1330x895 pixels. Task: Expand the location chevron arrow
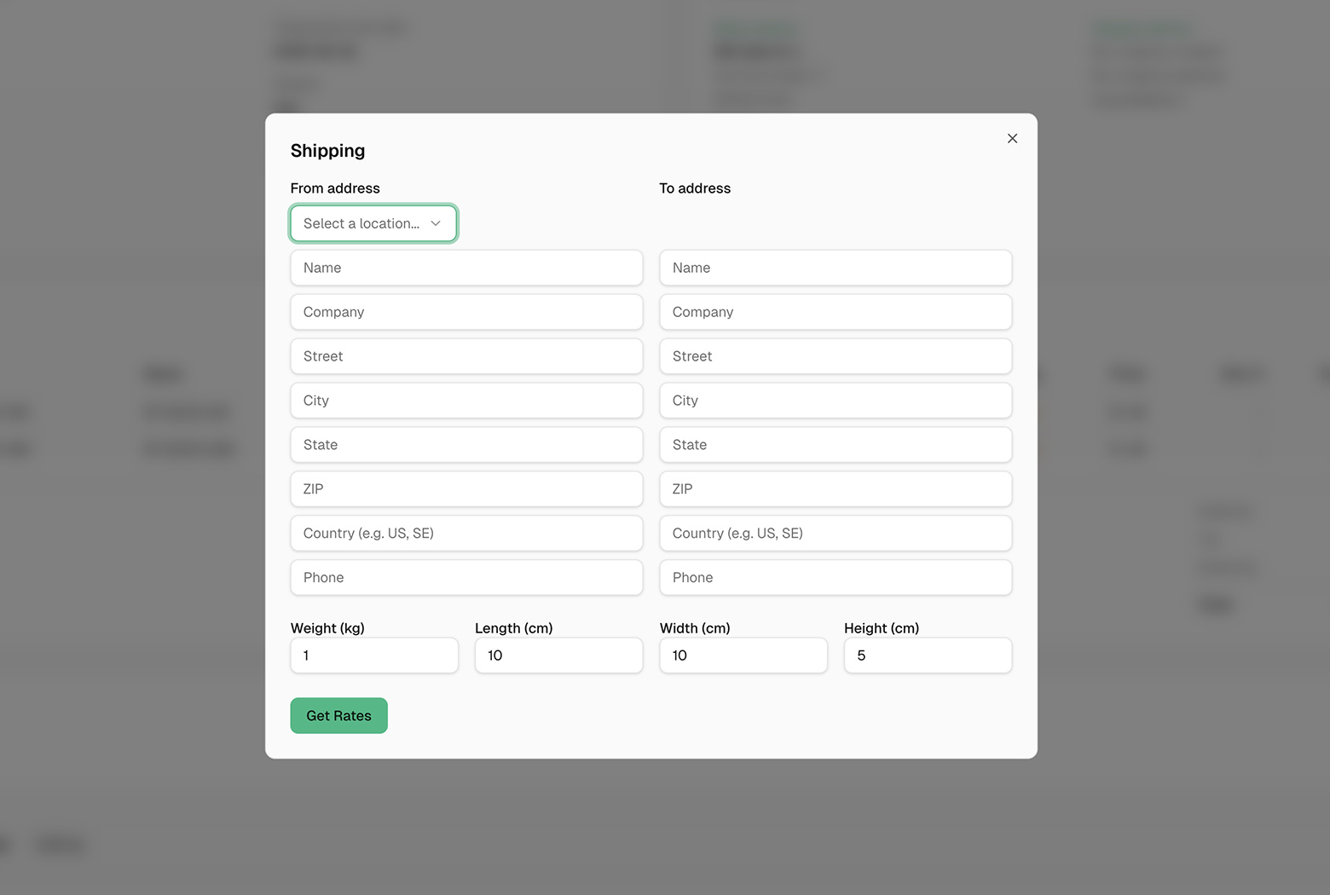pos(436,222)
